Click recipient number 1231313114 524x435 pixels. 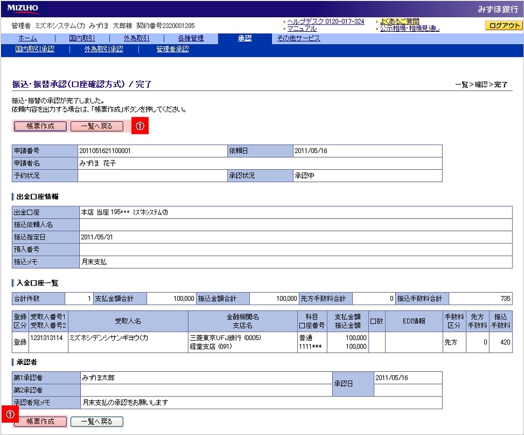coord(46,337)
